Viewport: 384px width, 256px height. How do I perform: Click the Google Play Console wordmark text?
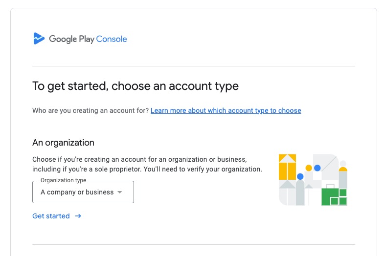(88, 39)
